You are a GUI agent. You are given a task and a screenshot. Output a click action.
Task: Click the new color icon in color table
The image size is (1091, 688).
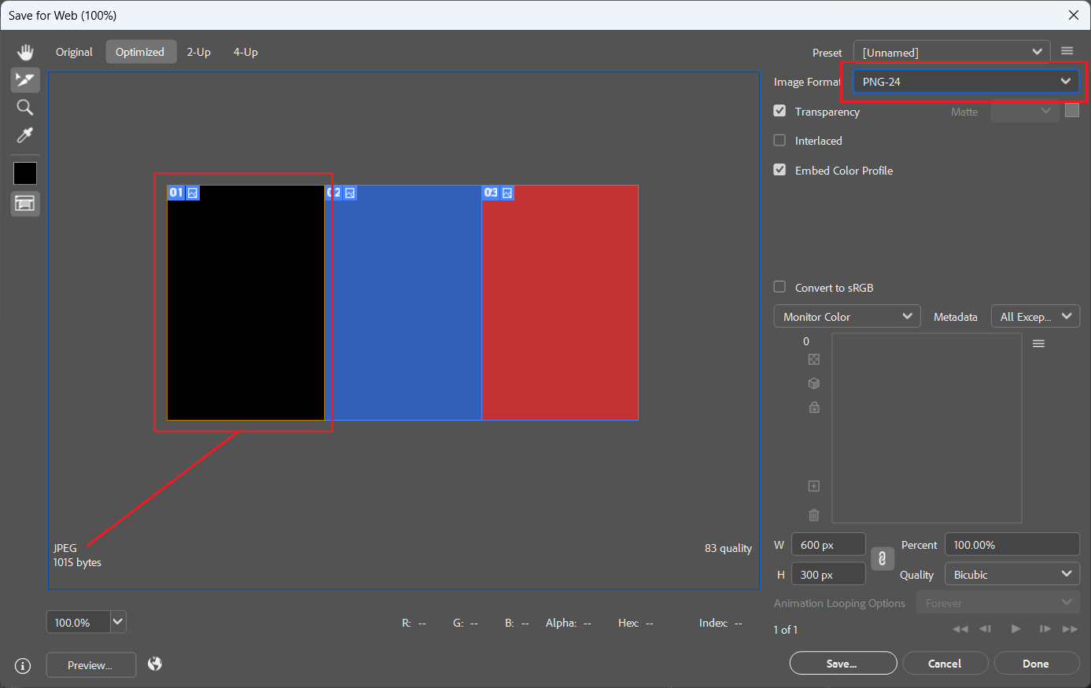point(814,486)
